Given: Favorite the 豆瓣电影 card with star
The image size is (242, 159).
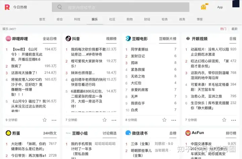Looking at the screenshot, I should coord(164,120).
